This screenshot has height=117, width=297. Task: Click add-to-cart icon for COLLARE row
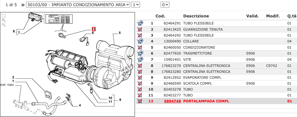coord(140,41)
